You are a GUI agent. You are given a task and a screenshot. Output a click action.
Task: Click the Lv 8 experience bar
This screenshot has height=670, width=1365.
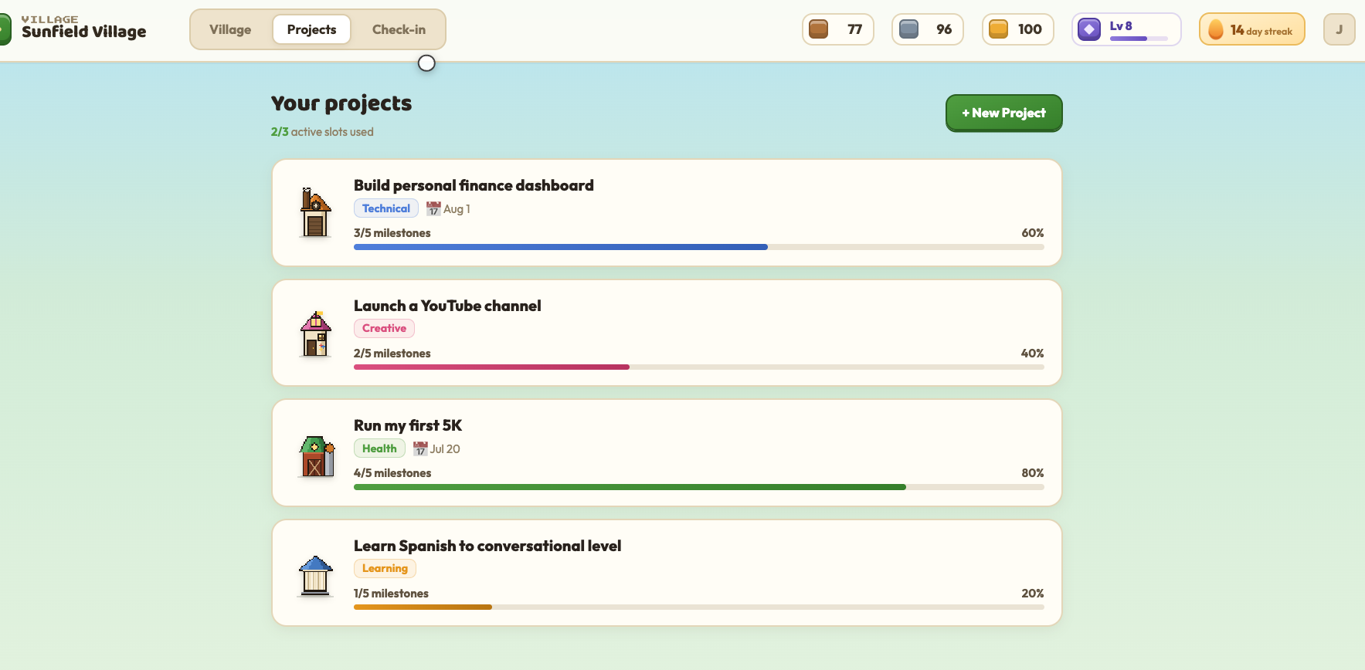pos(1139,39)
